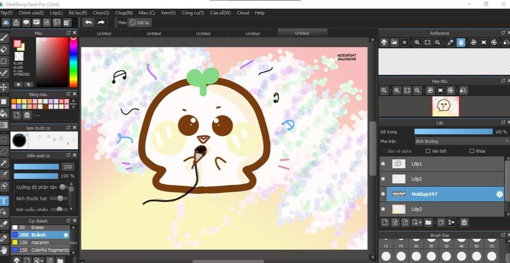
Task: Select the Move tool
Action: coord(3,87)
